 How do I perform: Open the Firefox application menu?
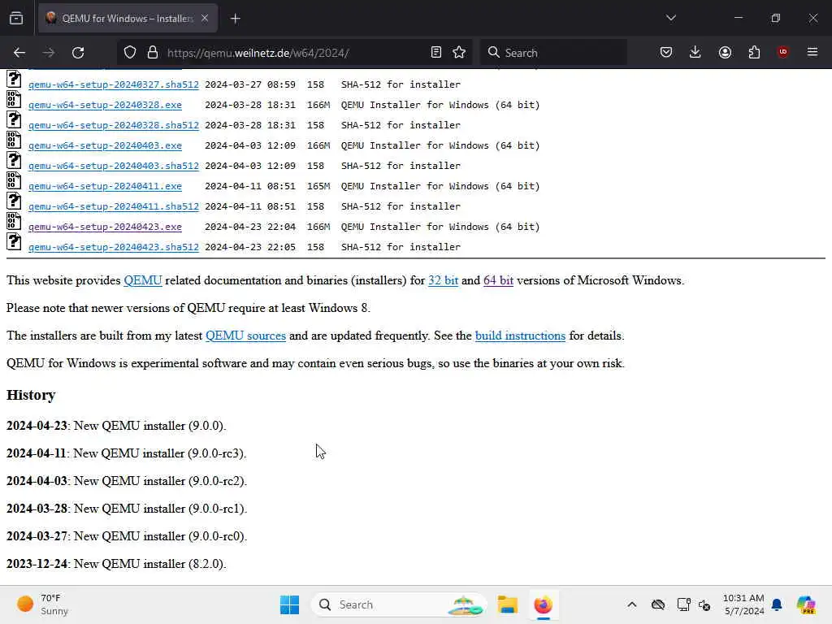point(812,52)
